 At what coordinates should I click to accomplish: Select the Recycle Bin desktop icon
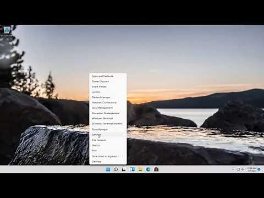pyautogui.click(x=7, y=31)
